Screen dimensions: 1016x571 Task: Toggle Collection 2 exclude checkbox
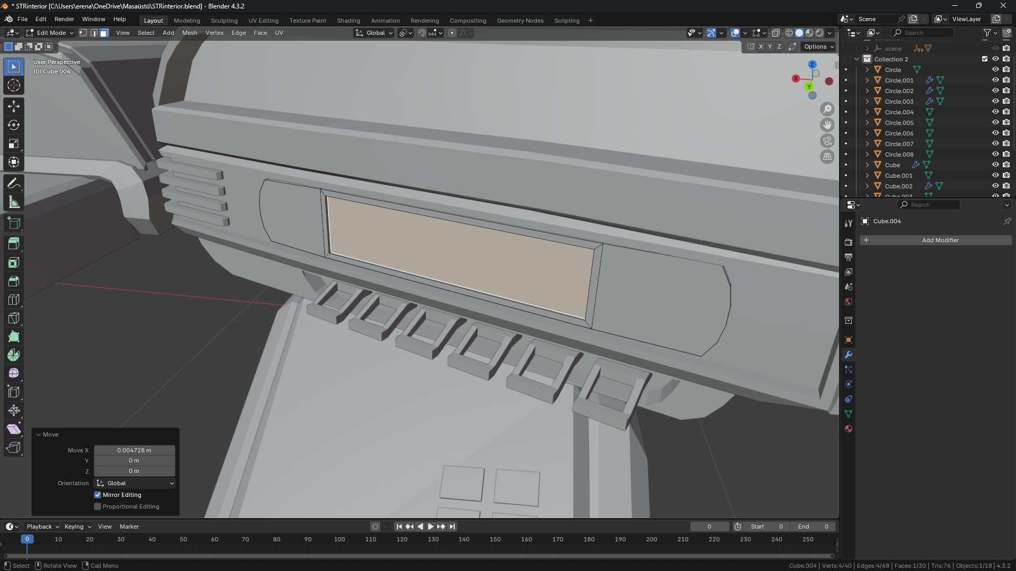coord(985,59)
